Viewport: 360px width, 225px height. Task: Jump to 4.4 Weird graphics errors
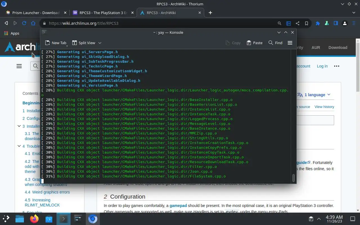pyautogui.click(x=47, y=192)
